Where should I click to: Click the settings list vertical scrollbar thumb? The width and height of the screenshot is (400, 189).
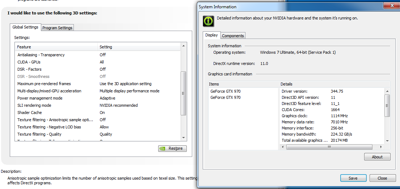(184, 93)
